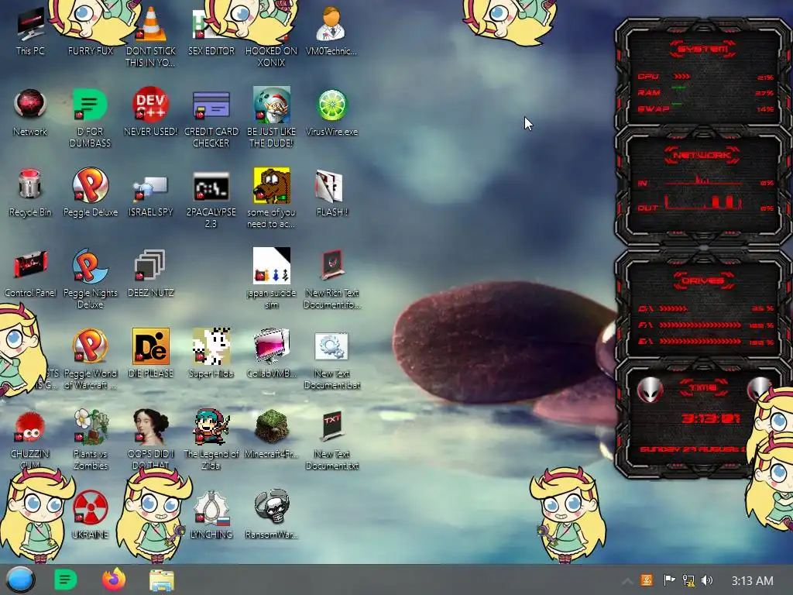The height and width of the screenshot is (595, 793).
Task: Click the alien head on time gadget
Action: pyautogui.click(x=651, y=390)
